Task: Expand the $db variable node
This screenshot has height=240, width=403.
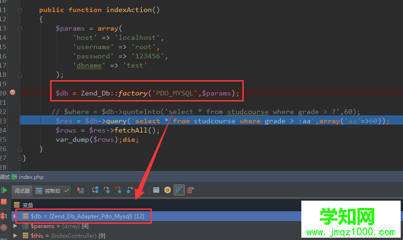Action: 14,216
